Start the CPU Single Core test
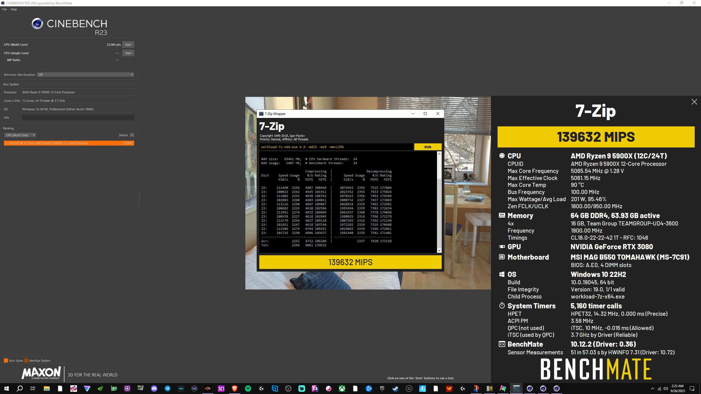This screenshot has width=701, height=394. point(128,53)
